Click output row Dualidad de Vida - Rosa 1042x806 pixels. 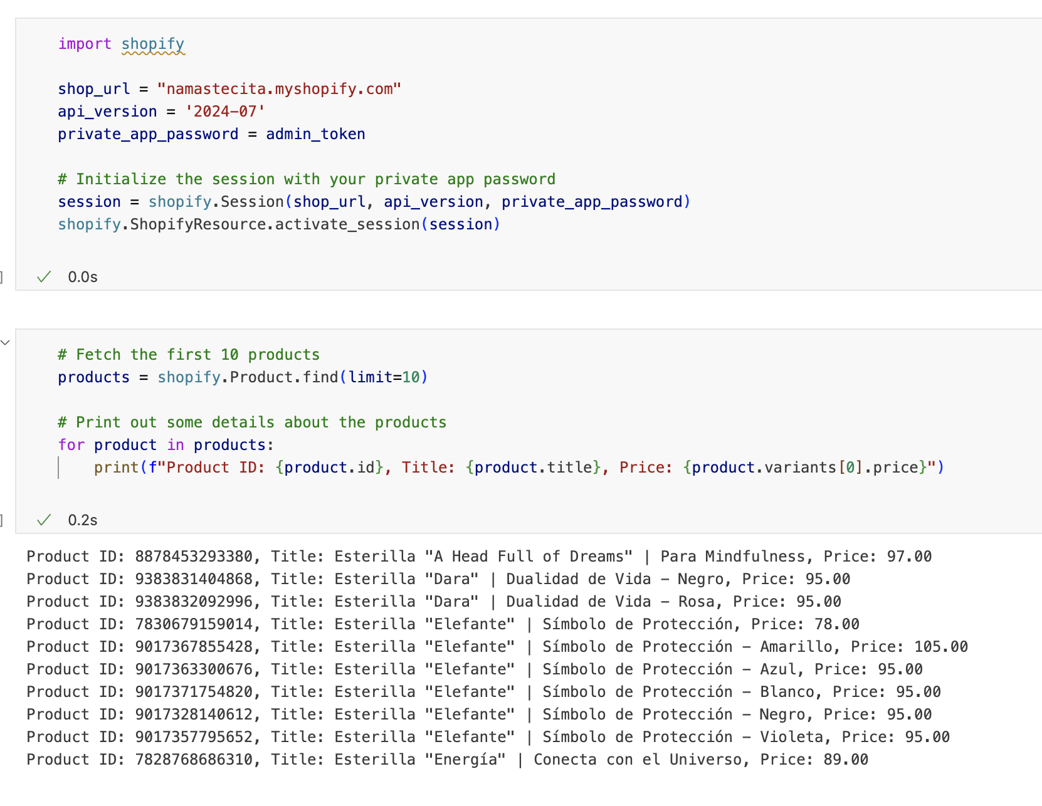(434, 602)
